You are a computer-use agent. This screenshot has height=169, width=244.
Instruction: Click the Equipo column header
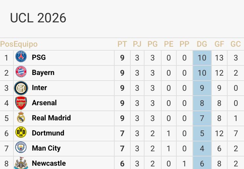[x=26, y=44]
